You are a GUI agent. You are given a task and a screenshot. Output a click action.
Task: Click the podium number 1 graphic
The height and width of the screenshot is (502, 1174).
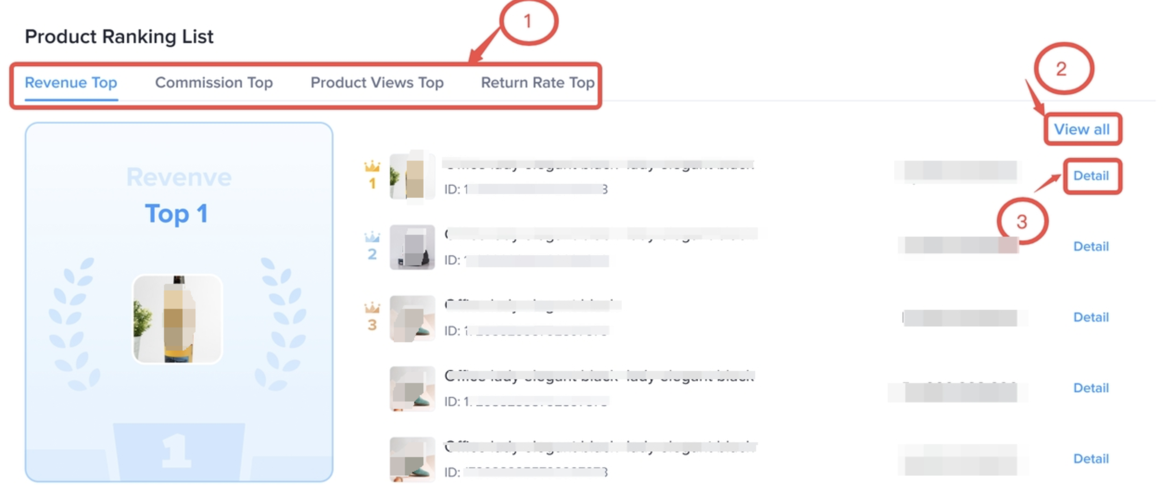(178, 452)
